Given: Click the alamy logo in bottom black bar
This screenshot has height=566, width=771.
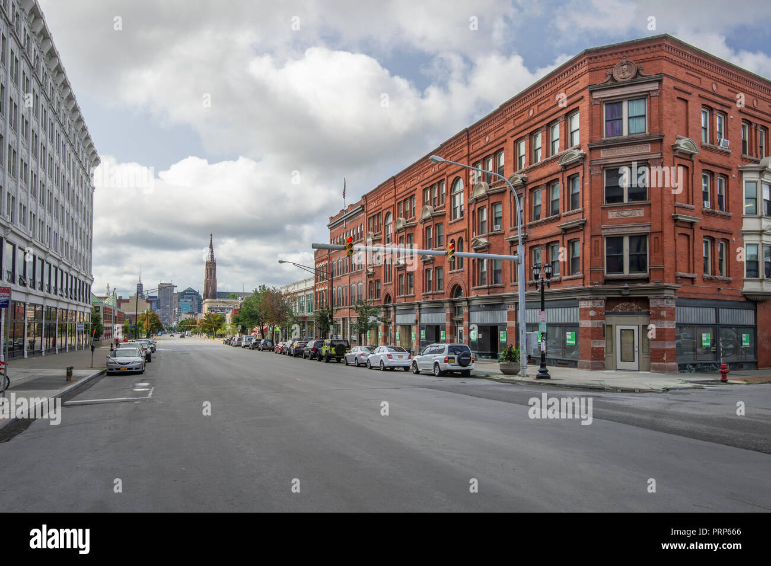Looking at the screenshot, I should 60,539.
